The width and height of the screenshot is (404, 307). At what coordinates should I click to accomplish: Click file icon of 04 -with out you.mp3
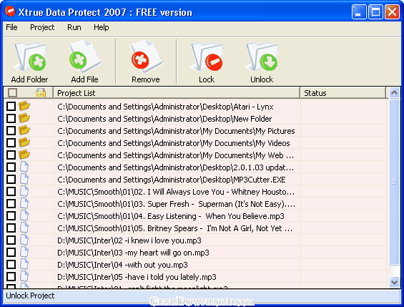tap(24, 264)
